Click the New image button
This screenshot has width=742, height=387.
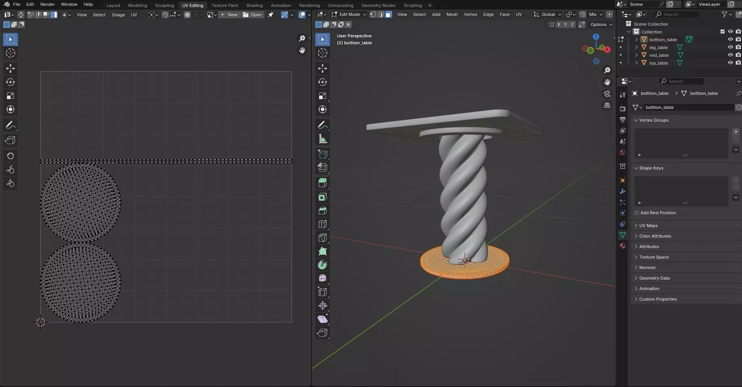(x=229, y=15)
